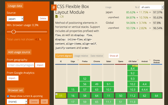The width and height of the screenshot is (168, 105).
Task: Click the Show all button
Action: [x=114, y=56]
